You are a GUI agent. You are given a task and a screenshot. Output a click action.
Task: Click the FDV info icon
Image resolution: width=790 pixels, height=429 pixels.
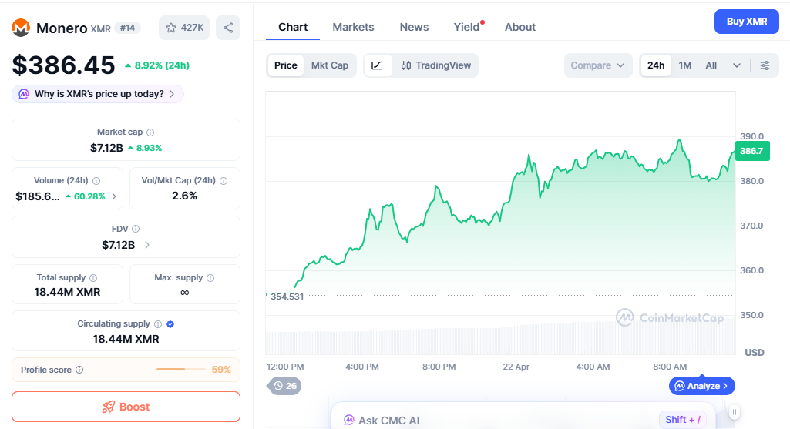coord(136,229)
